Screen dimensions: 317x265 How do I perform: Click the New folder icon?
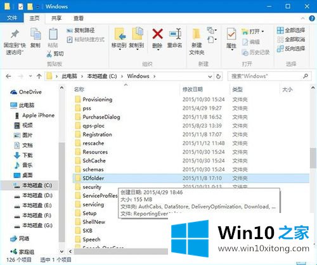pyautogui.click(x=197, y=34)
